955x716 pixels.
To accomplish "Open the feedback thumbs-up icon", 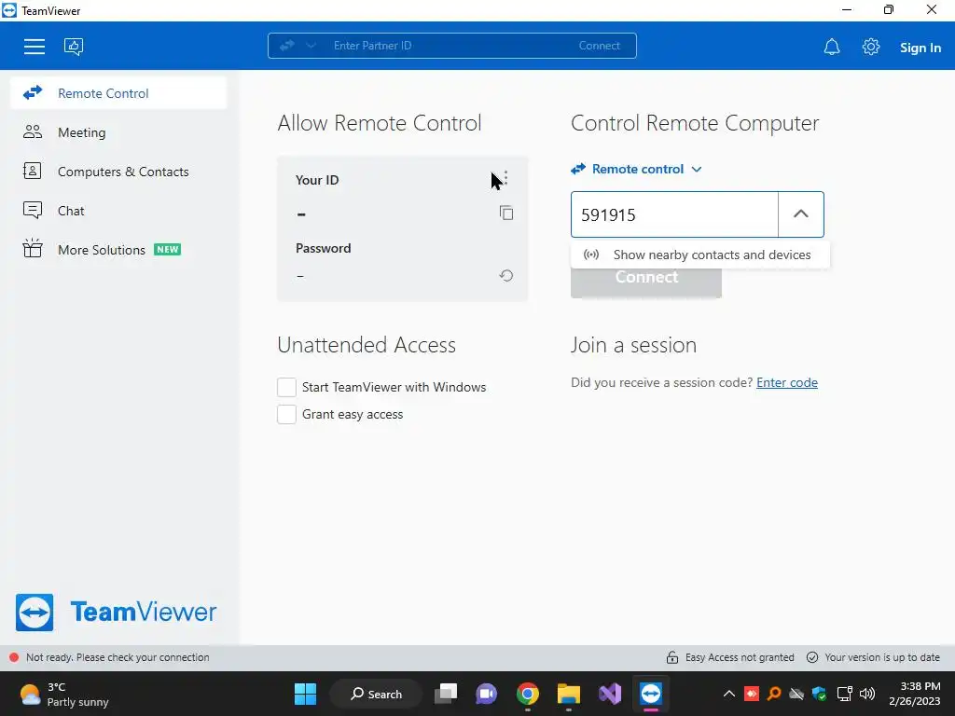I will pyautogui.click(x=74, y=47).
